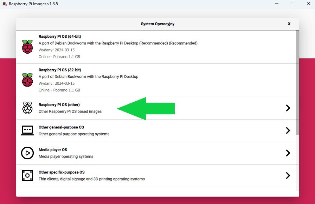Expand Raspberry Pi OS (other) with its chevron
This screenshot has height=204, width=315.
[288, 108]
